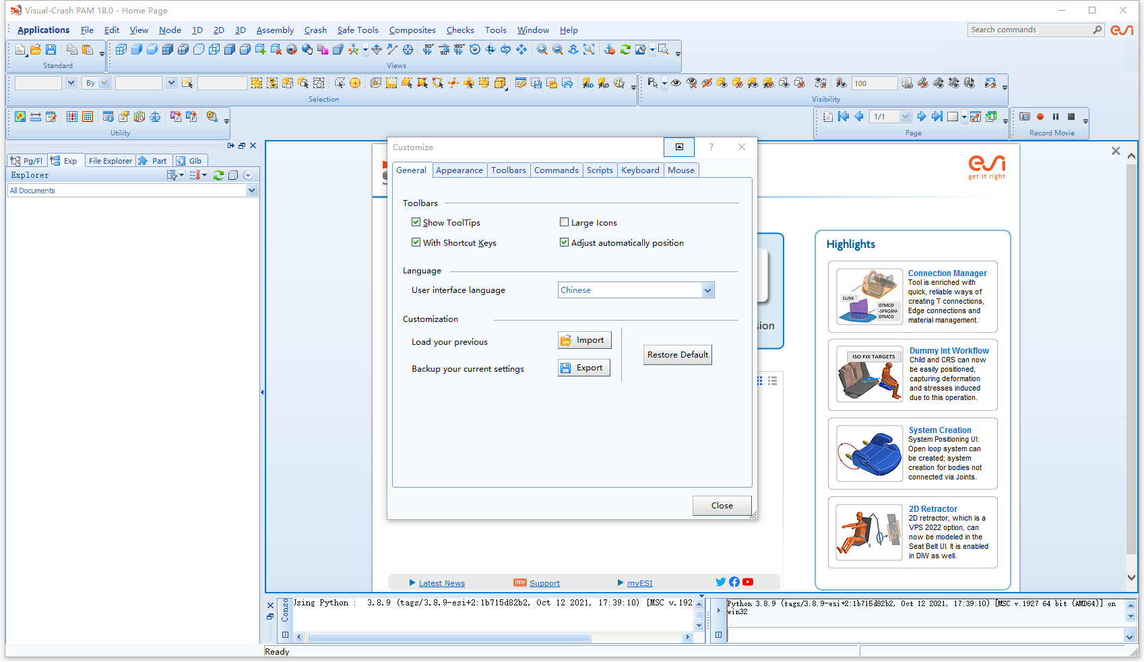Click the Connection Manager thumbnail image

point(869,296)
